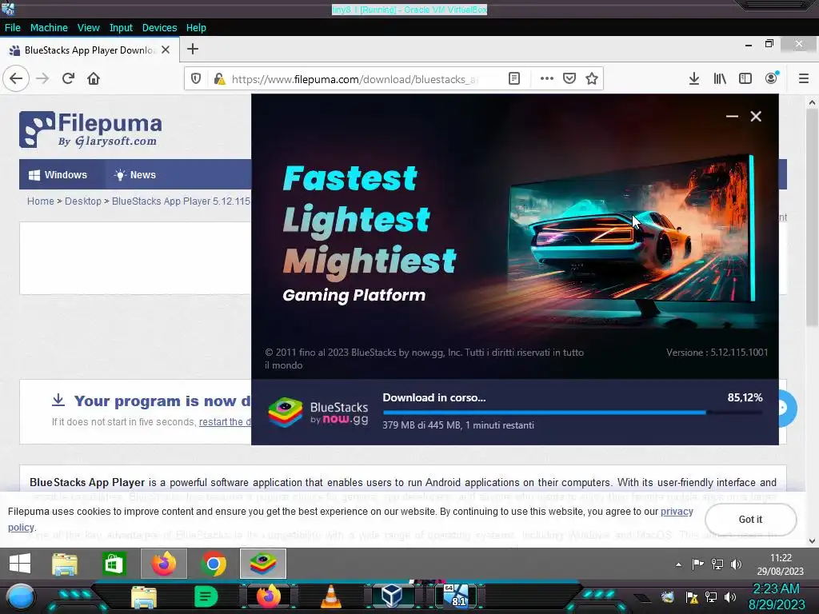The image size is (819, 614).
Task: Click the Filepuma logo
Action: (x=90, y=130)
